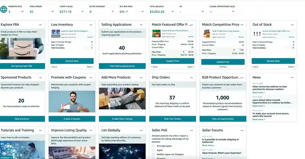
Task: Open the Add More Products card options menu
Action: coord(141,78)
